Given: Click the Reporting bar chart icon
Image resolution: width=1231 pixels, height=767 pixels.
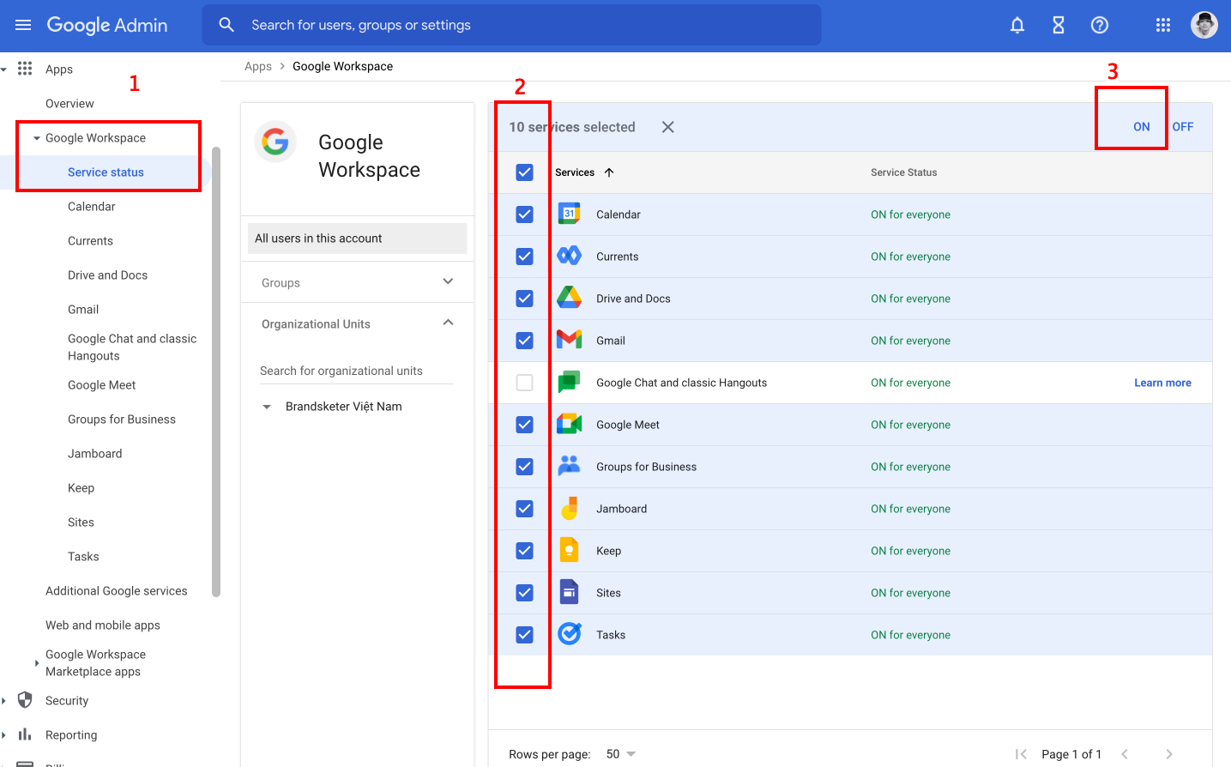Looking at the screenshot, I should pos(25,734).
